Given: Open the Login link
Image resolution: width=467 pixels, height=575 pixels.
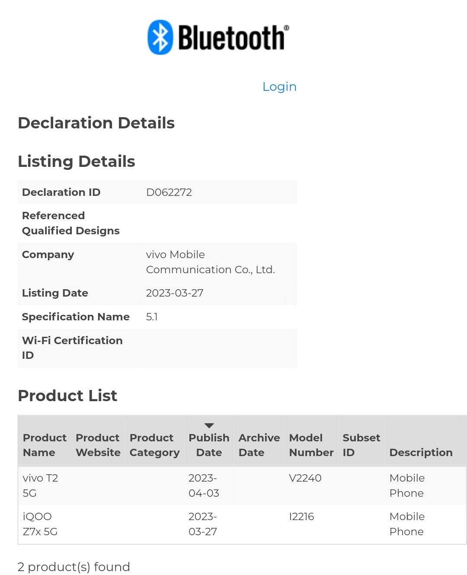Looking at the screenshot, I should tap(279, 86).
